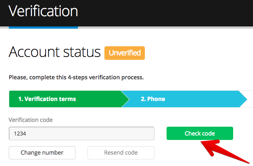Screen dimensions: 253x166
Task: Place the cursor on the entered 1234 code text
Action: (x=20, y=134)
